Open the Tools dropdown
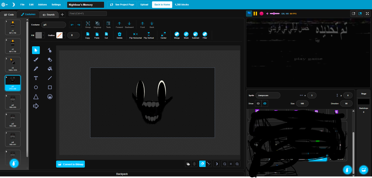The height and width of the screenshot is (178, 372). [108, 25]
